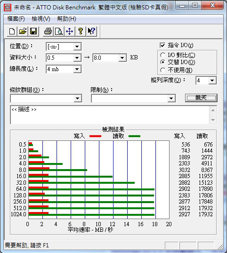Click the New document toolbar icon
Image resolution: width=227 pixels, height=253 pixels.
[12, 31]
